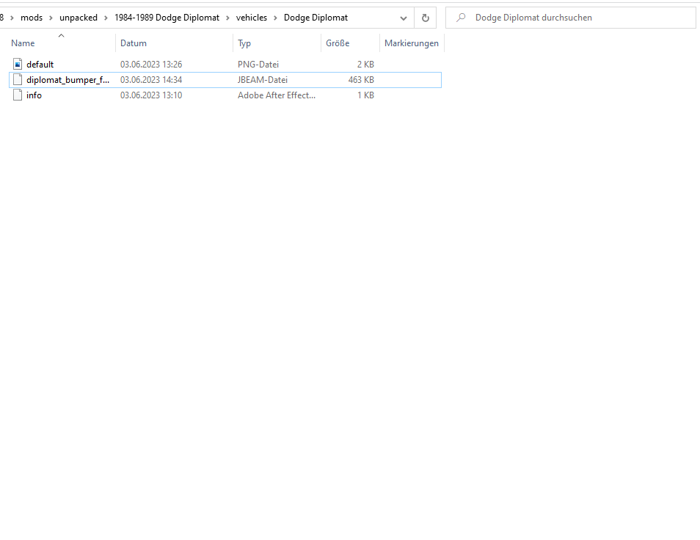The image size is (700, 540).
Task: Click date 03.06.2023 13:10
Action: click(x=151, y=95)
